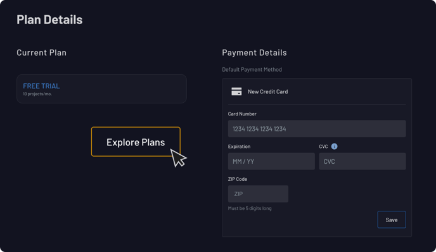The width and height of the screenshot is (436, 252).
Task: Focus the ZIP code input field
Action: 258,194
